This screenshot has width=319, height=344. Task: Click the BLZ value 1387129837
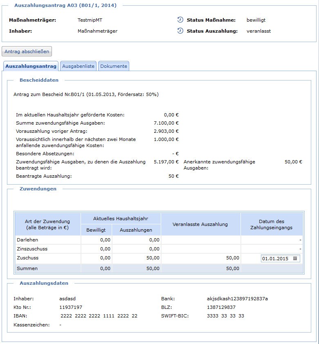221,307
